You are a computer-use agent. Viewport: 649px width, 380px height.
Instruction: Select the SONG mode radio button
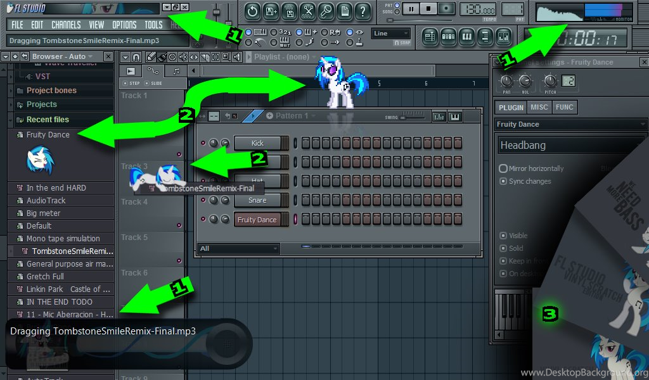pyautogui.click(x=397, y=12)
